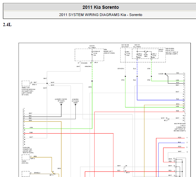196x177 pixels.
Task: Click the BLU label at check connector pin 12
Action: (177, 99)
